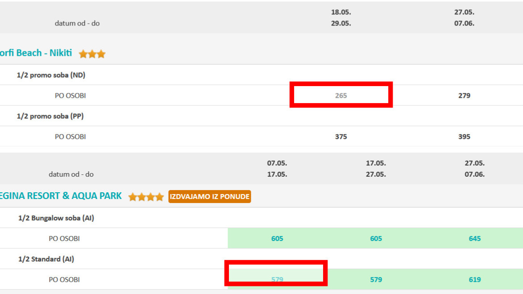
Task: Choose the 619 Standard (AI) price
Action: 475,280
